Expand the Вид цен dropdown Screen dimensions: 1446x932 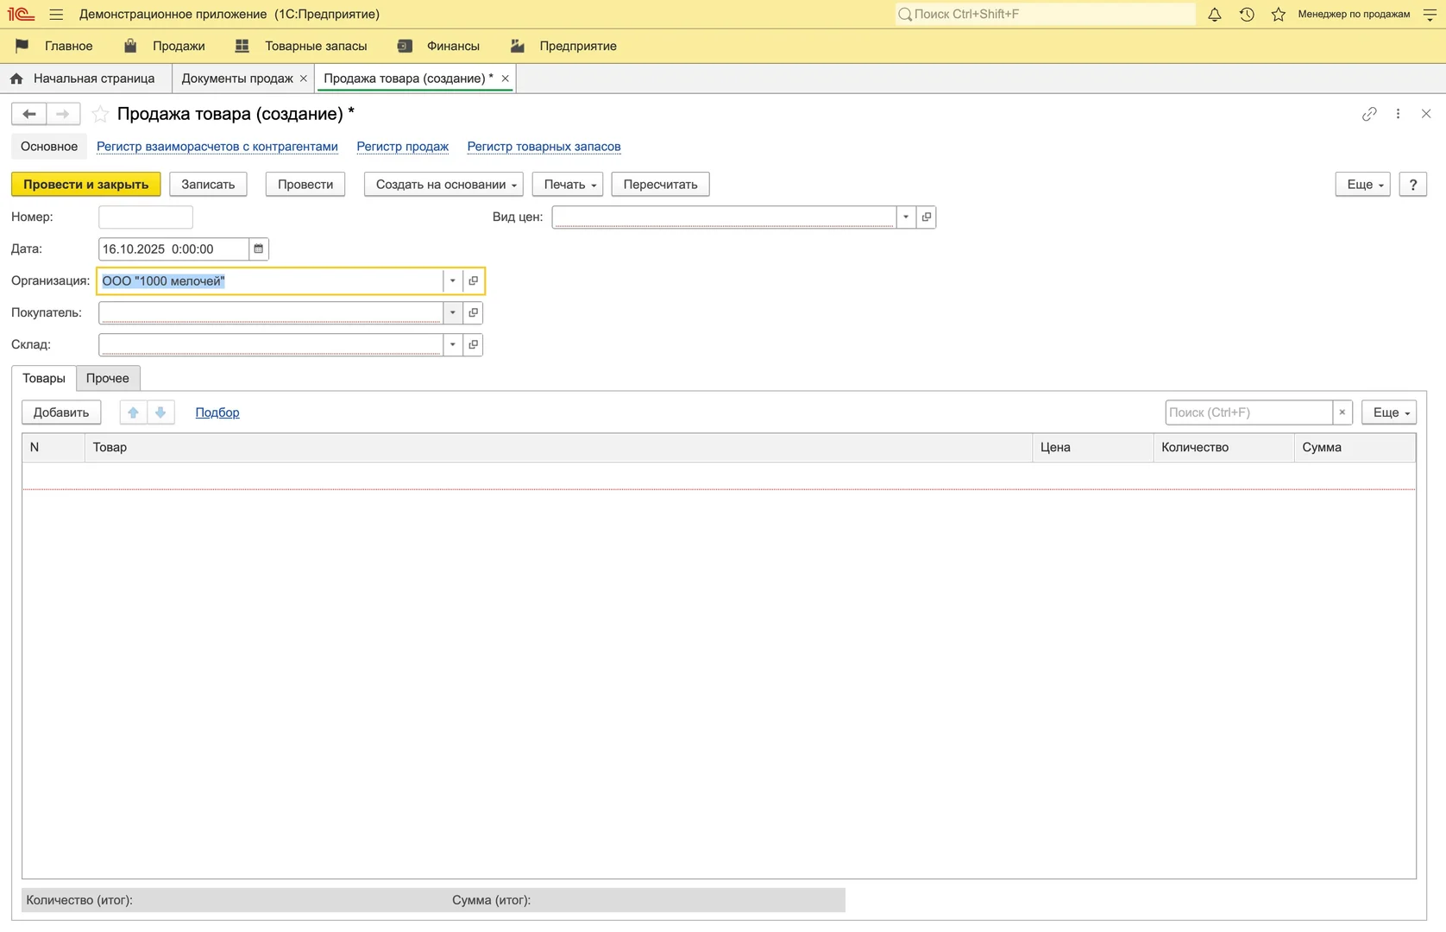point(905,217)
